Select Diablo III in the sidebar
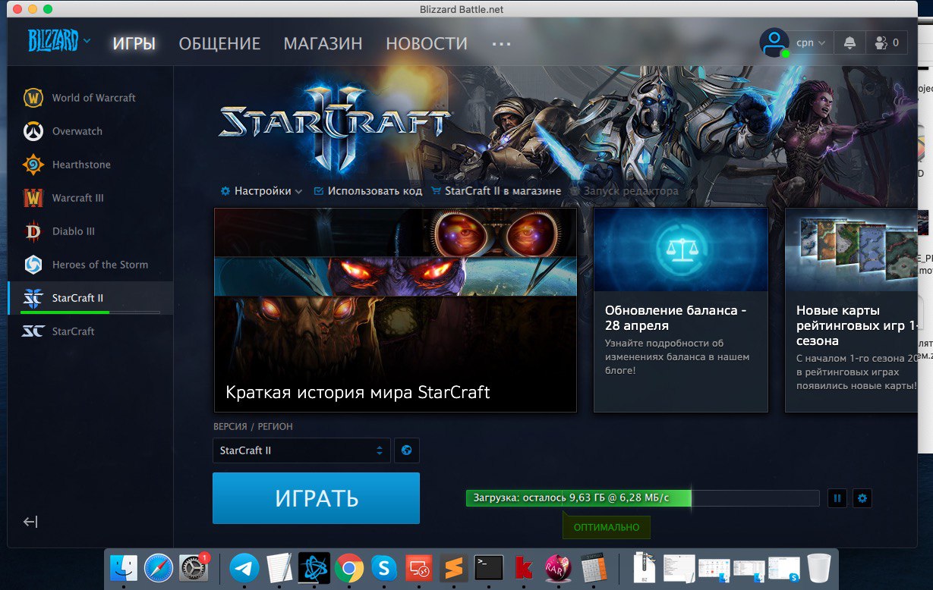The image size is (933, 590). (x=90, y=231)
